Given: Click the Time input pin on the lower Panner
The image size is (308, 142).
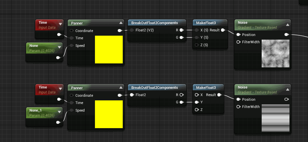Looking at the screenshot, I should [72, 103].
